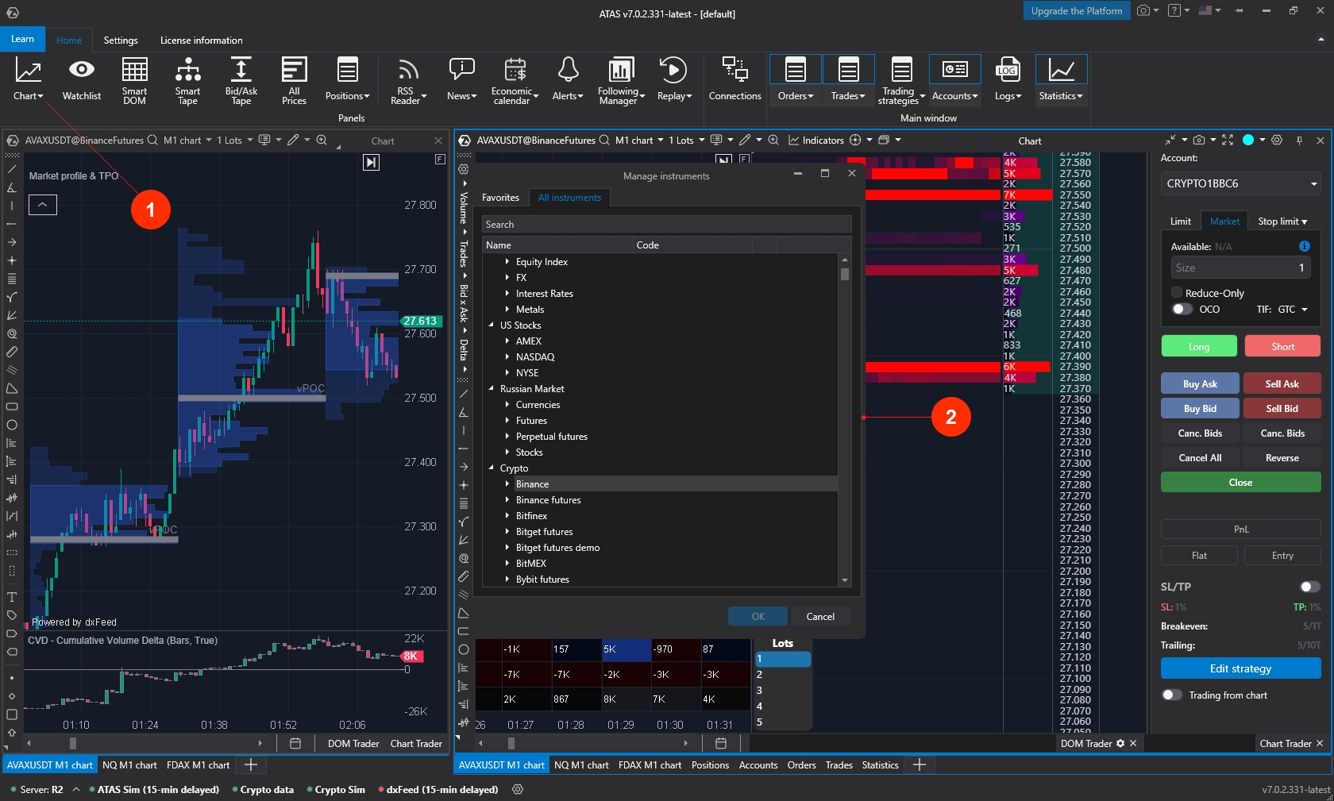Turn on Trading from chart

1172,695
